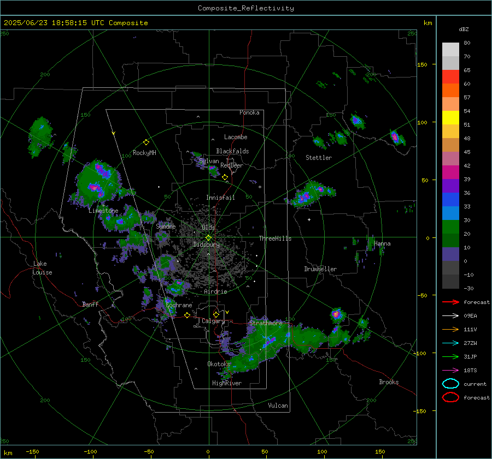The image size is (492, 459).
Task: Click the RedDeer city label
Action: coord(232,165)
